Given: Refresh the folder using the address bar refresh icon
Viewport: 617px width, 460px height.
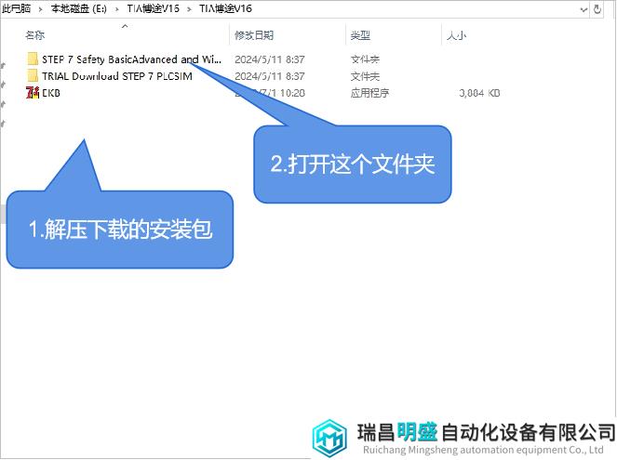Looking at the screenshot, I should (x=597, y=8).
